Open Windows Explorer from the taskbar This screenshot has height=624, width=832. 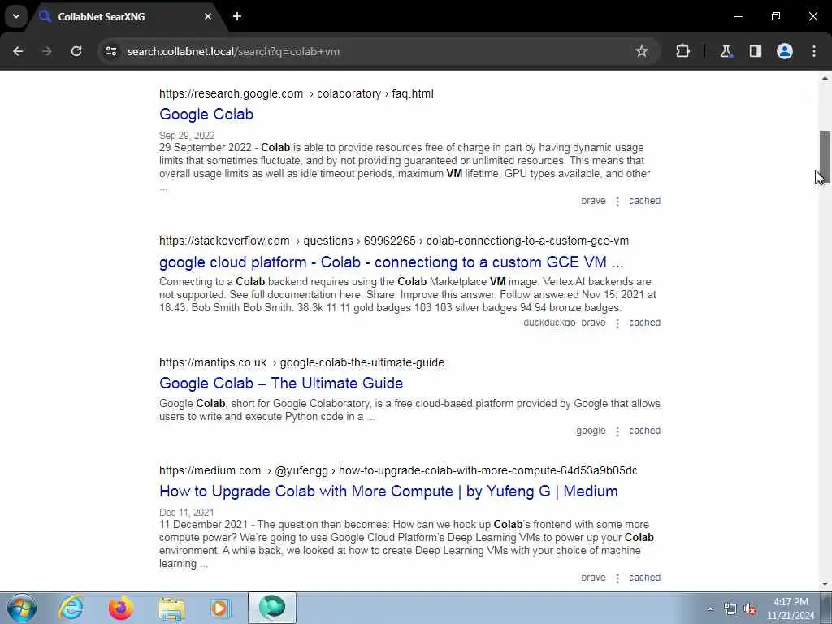coord(171,608)
